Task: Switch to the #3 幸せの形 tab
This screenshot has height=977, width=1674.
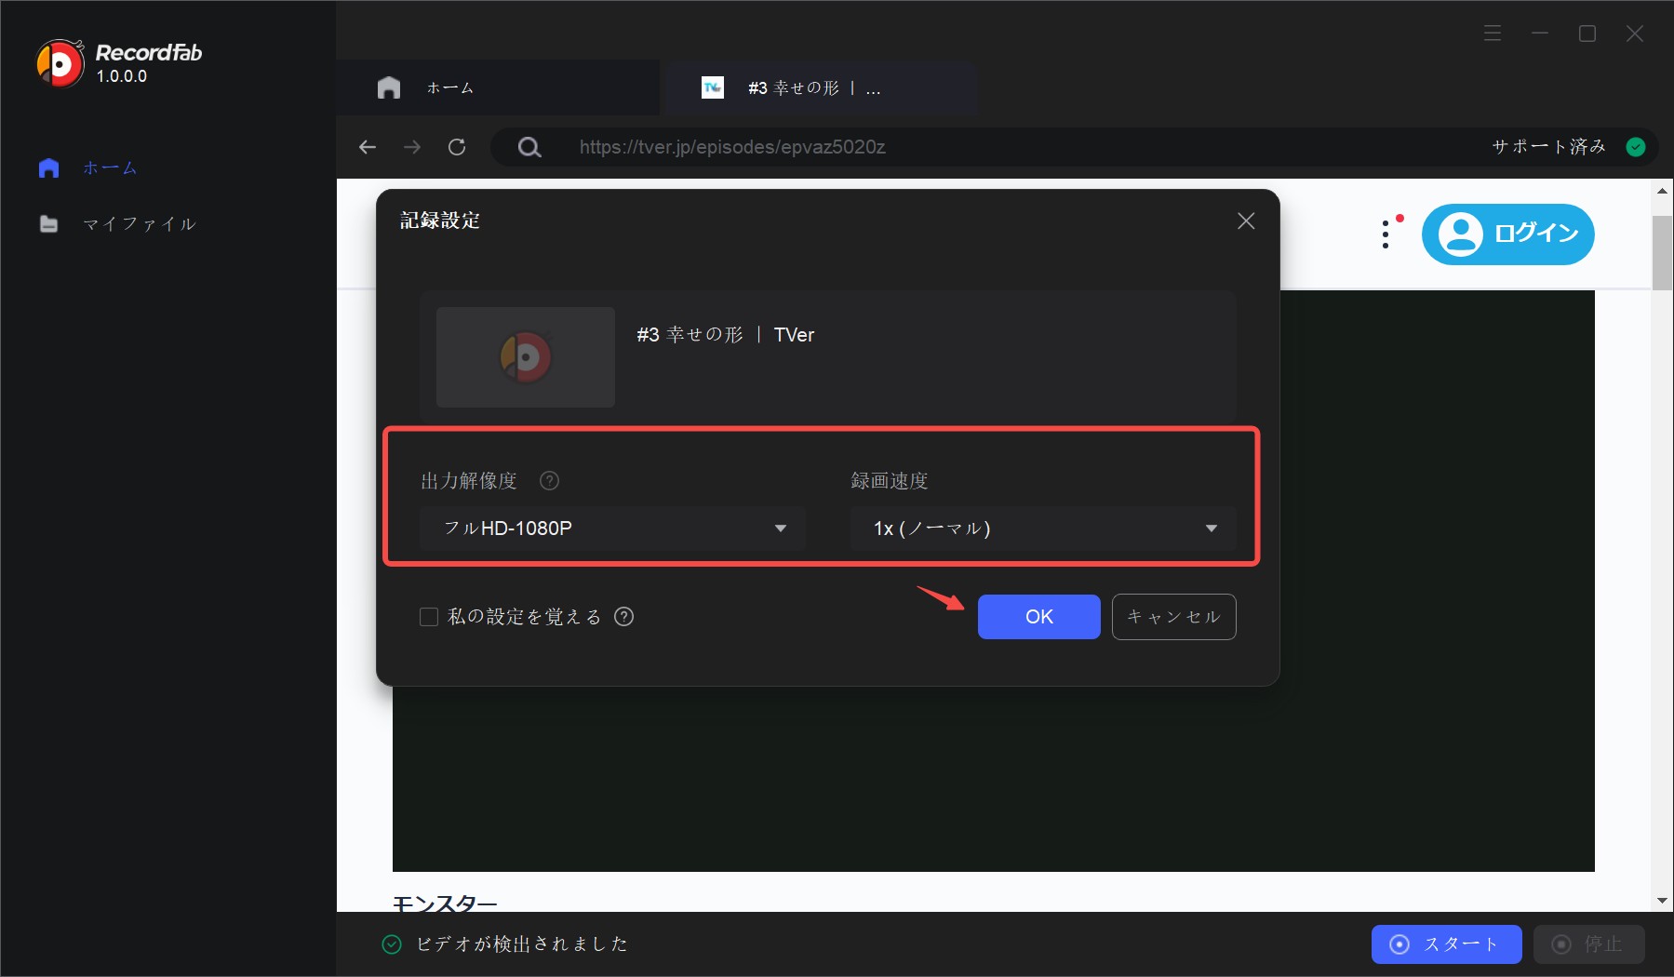Action: point(819,87)
